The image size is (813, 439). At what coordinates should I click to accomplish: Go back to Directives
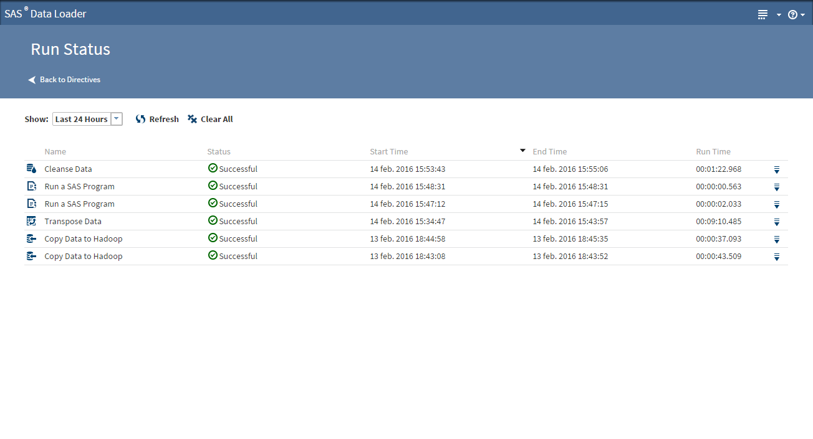pos(64,80)
